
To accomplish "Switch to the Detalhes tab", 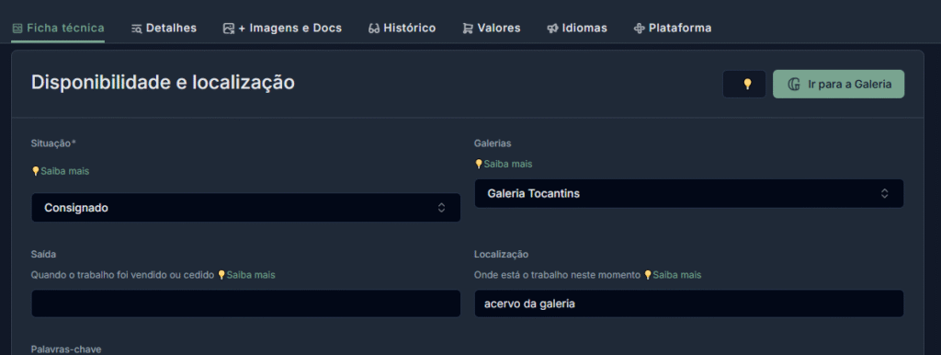I will pos(164,29).
